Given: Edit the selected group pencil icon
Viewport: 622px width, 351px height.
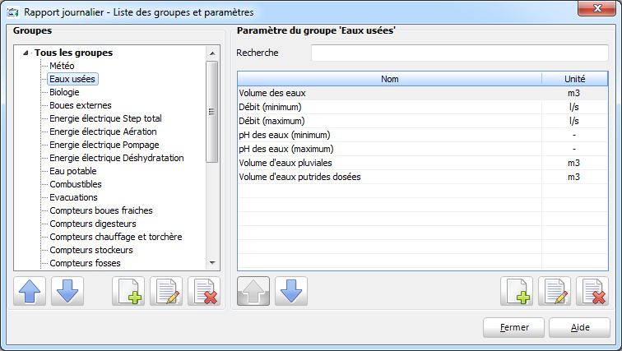Looking at the screenshot, I should 166,291.
